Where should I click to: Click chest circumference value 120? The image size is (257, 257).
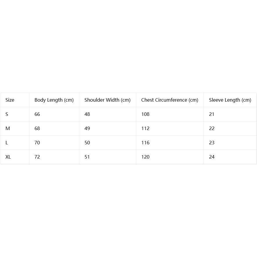145,157
